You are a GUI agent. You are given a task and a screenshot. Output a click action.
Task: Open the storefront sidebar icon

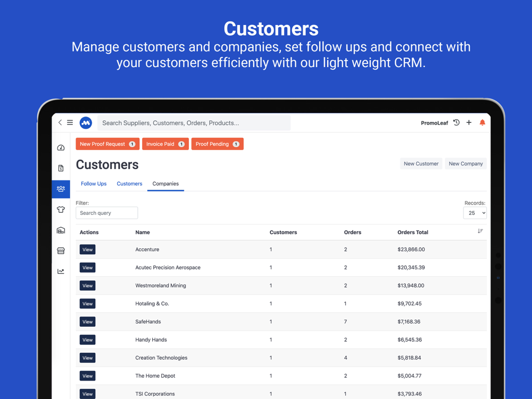click(x=61, y=251)
